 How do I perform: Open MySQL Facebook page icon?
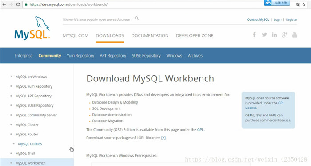(254, 35)
